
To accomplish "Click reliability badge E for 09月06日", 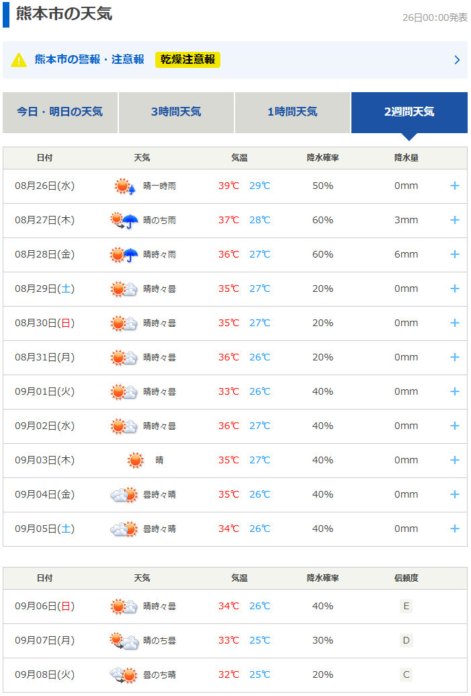I will coord(406,607).
